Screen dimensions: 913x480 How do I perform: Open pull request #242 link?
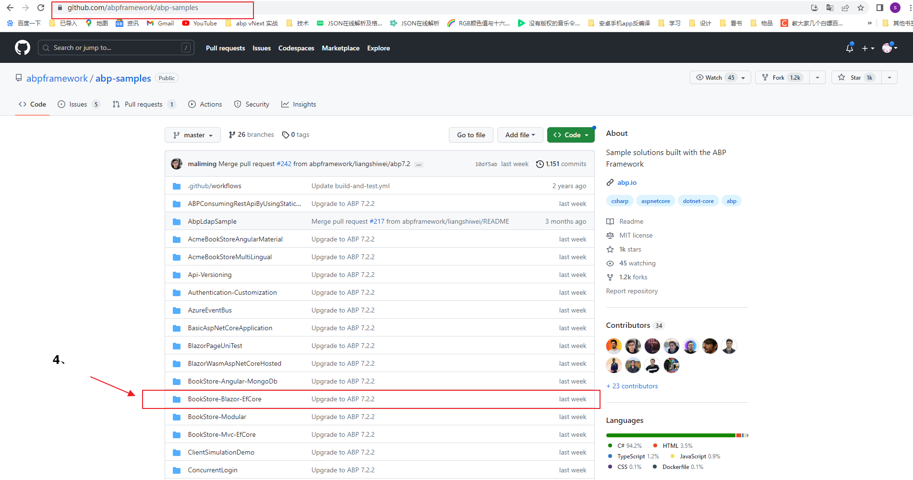tap(284, 164)
